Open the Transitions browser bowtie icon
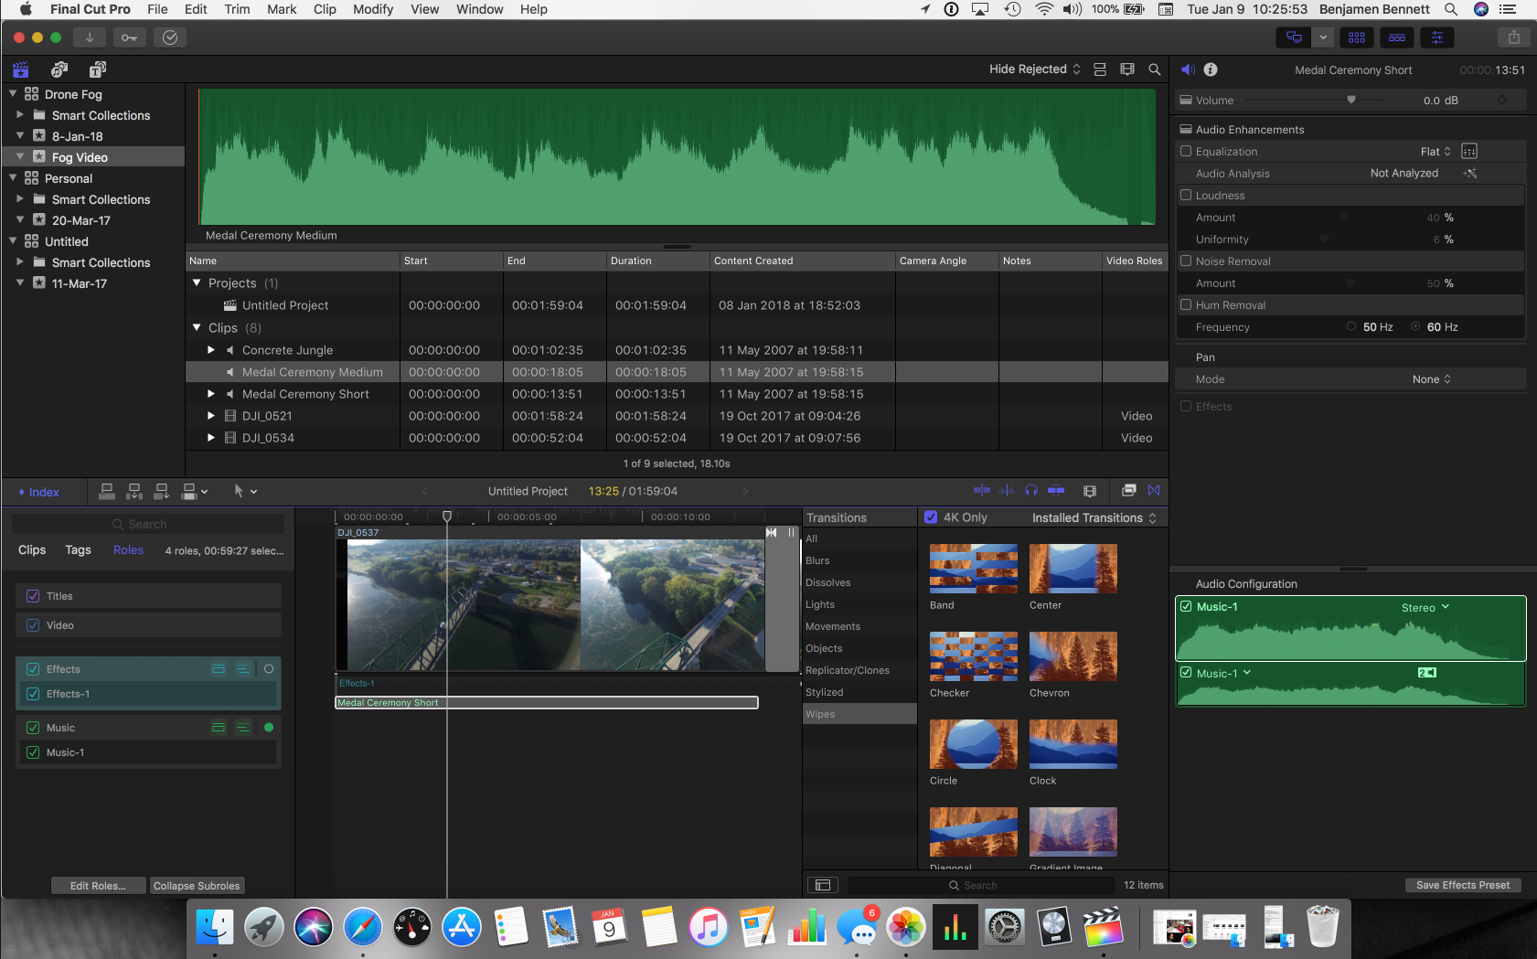Screen dimensions: 1537x959 click(1154, 491)
